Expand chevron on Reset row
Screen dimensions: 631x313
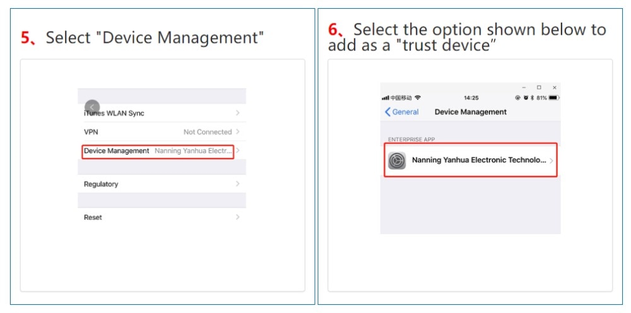coord(238,217)
